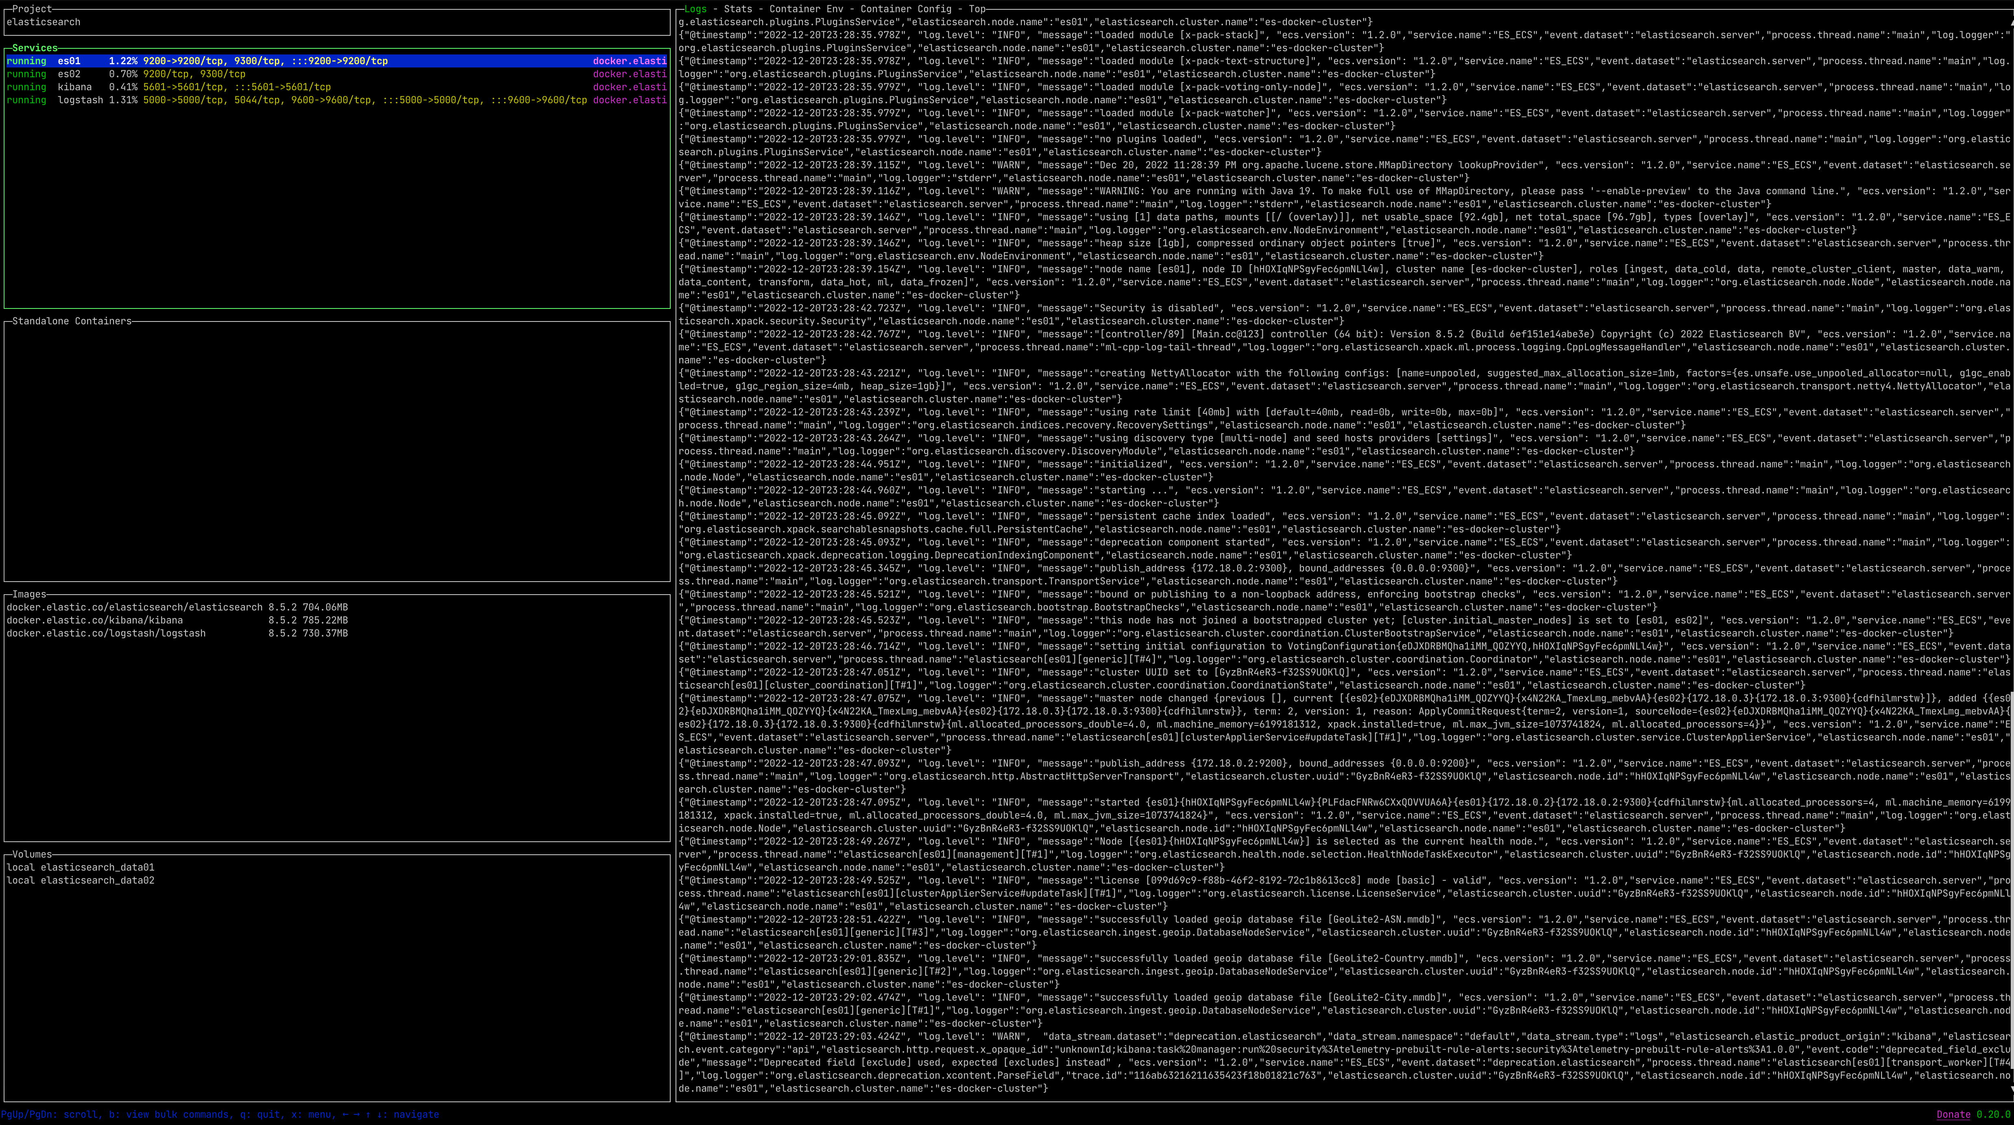Click the 704.06MB image size
Image resolution: width=2014 pixels, height=1125 pixels.
325,607
